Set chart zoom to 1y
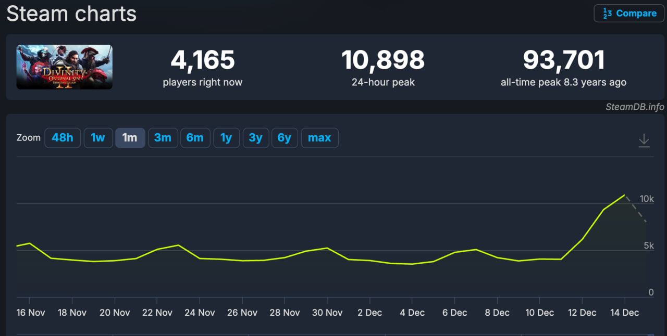This screenshot has height=336, width=667. 226,138
